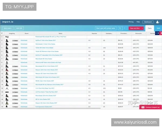The height and width of the screenshot is (129, 162).
Task: Select the pad pack thumbnail in row 16
Action: [x=7, y=92]
